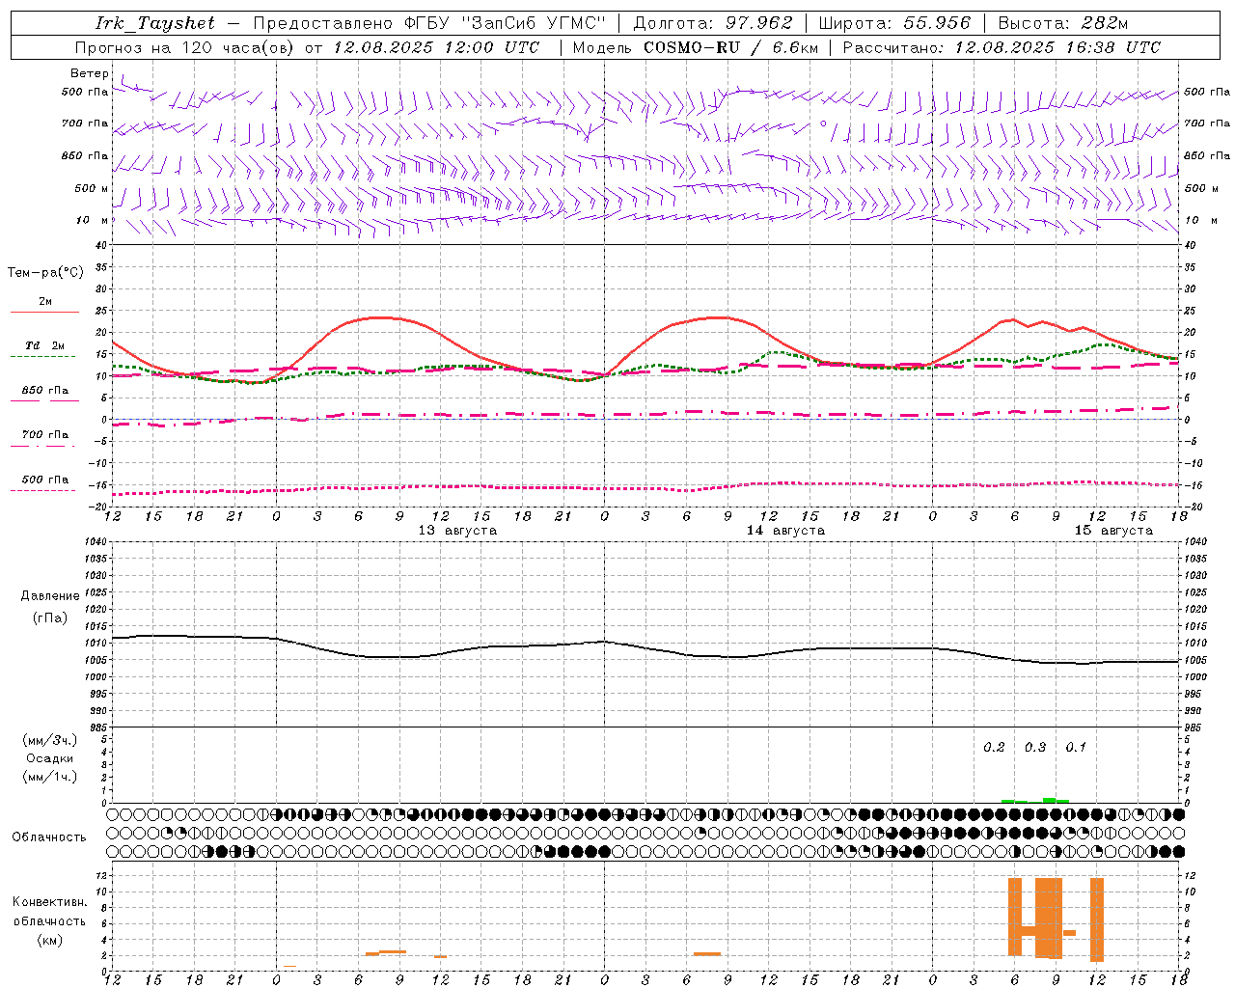Click the orange convective bar at 12h on 15 августа

coord(1097,919)
